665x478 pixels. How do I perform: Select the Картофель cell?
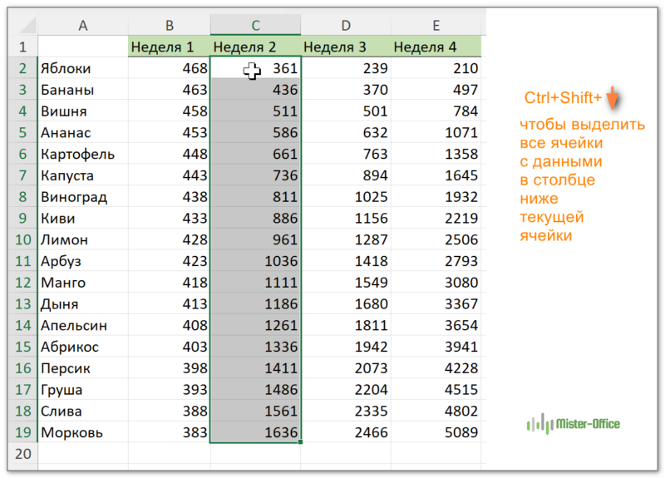click(83, 155)
